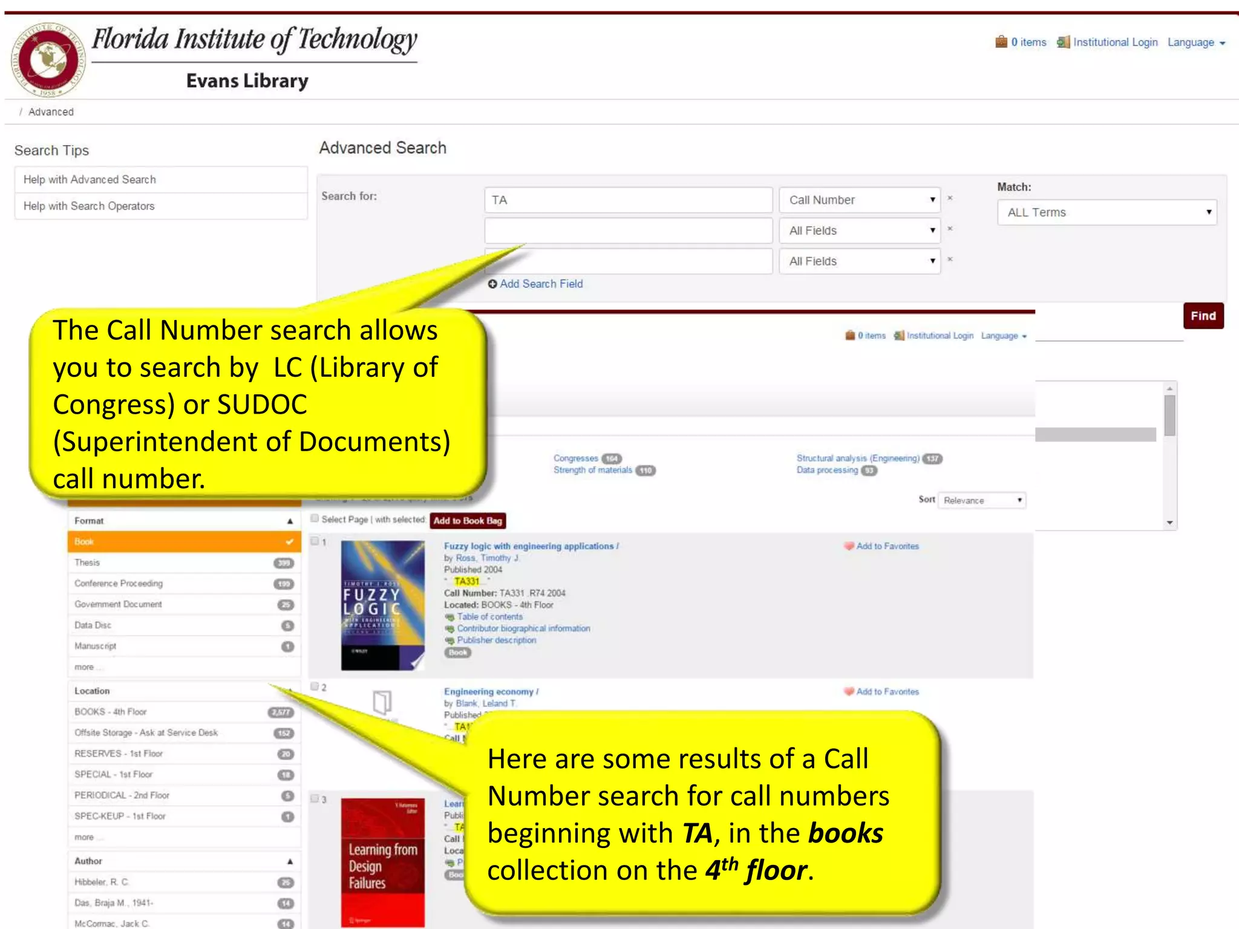Open Contributor biographical information link icon
This screenshot has width=1239, height=929.
450,628
